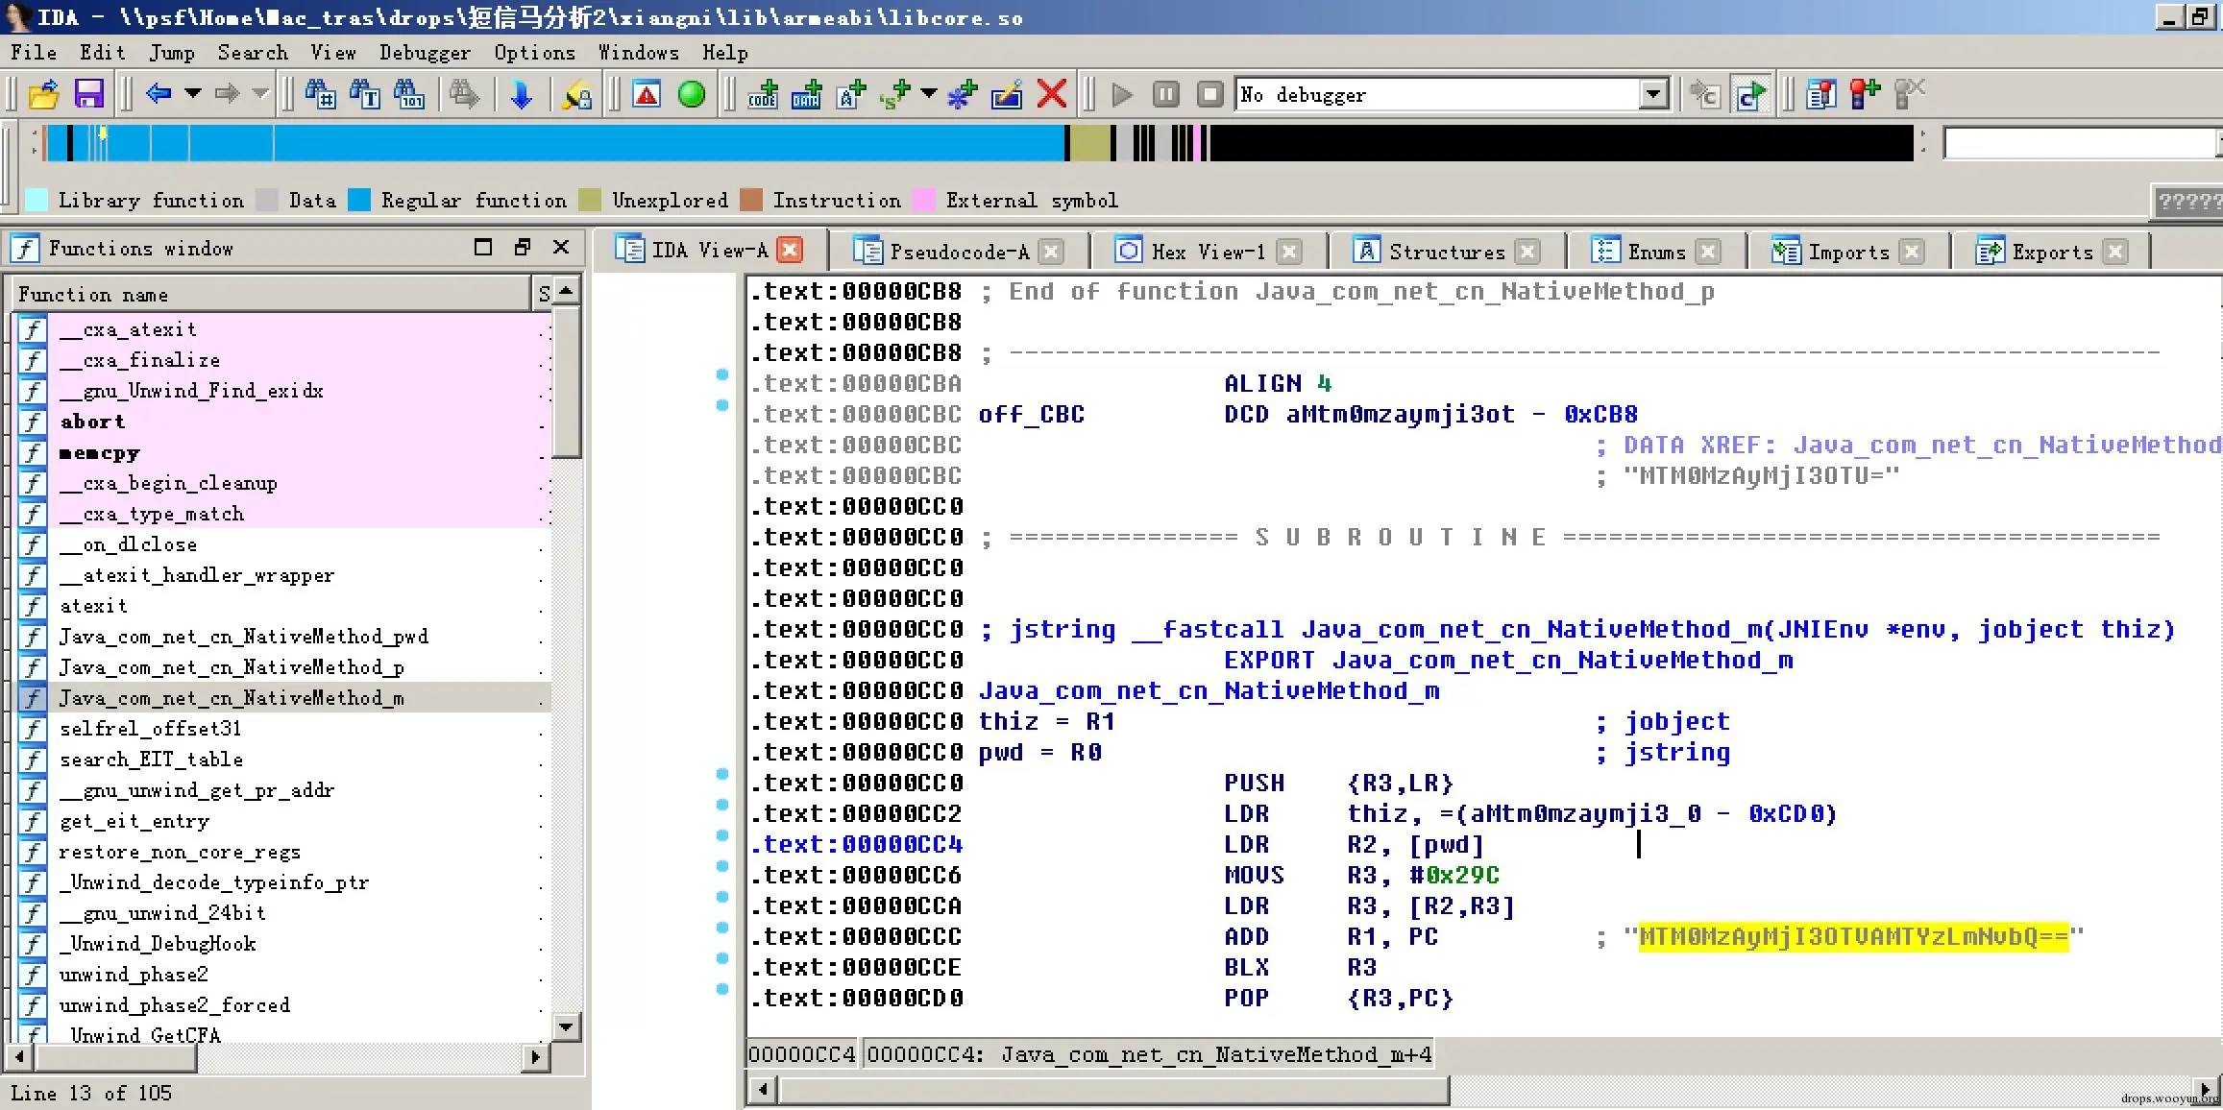Click the Convert to code icon
2223x1110 pixels.
pyautogui.click(x=762, y=94)
